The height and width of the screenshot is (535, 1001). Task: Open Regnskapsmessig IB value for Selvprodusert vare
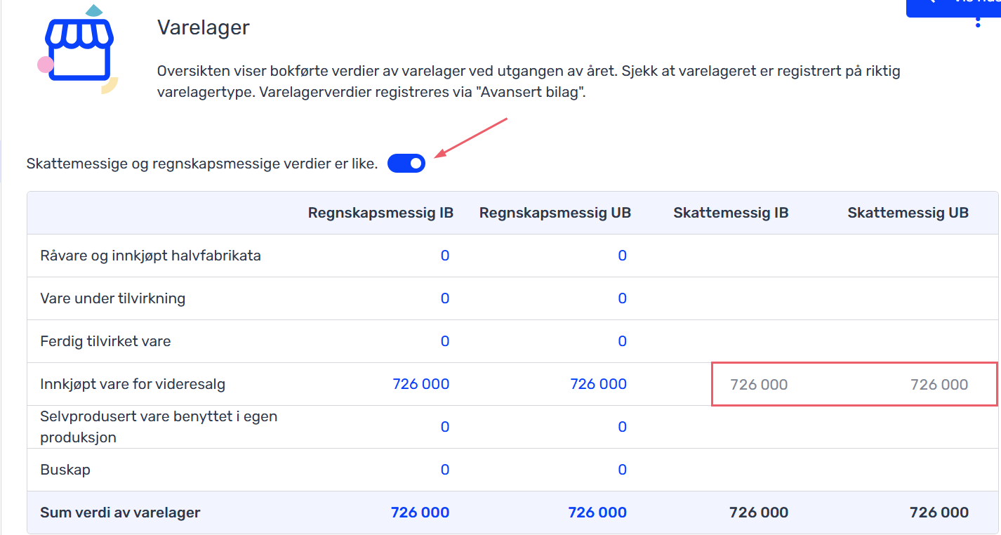pos(445,427)
